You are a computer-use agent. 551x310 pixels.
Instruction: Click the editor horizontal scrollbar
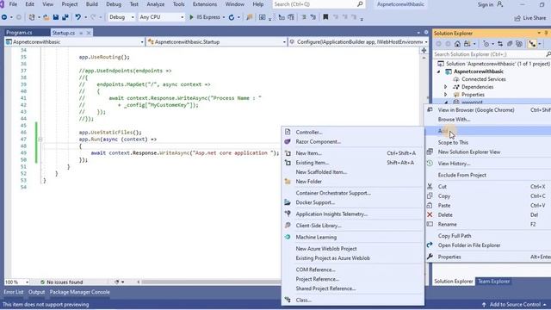point(211,282)
